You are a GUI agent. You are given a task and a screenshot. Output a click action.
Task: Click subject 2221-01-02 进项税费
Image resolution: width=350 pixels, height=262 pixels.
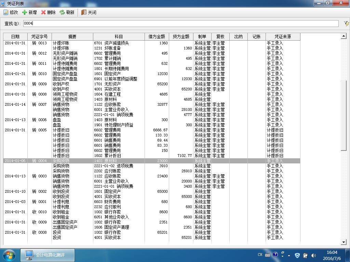[x=113, y=166]
